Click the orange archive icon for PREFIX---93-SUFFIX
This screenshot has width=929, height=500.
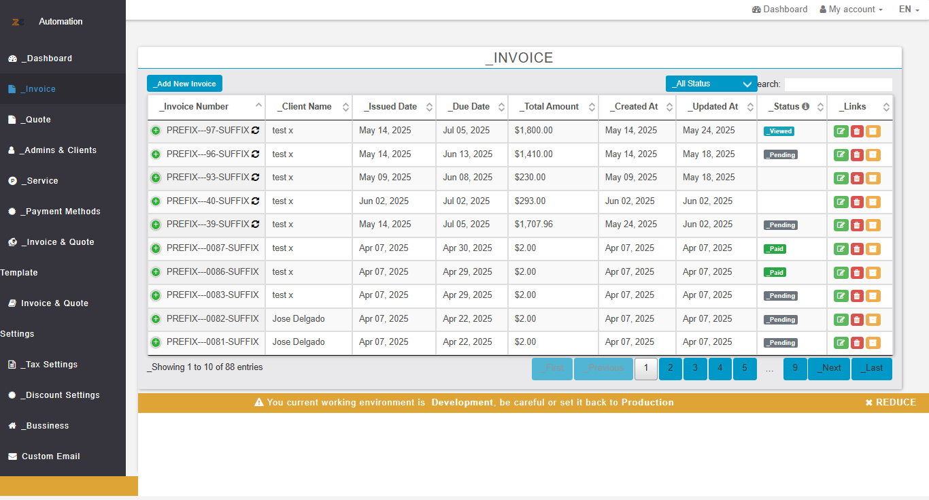(x=873, y=178)
